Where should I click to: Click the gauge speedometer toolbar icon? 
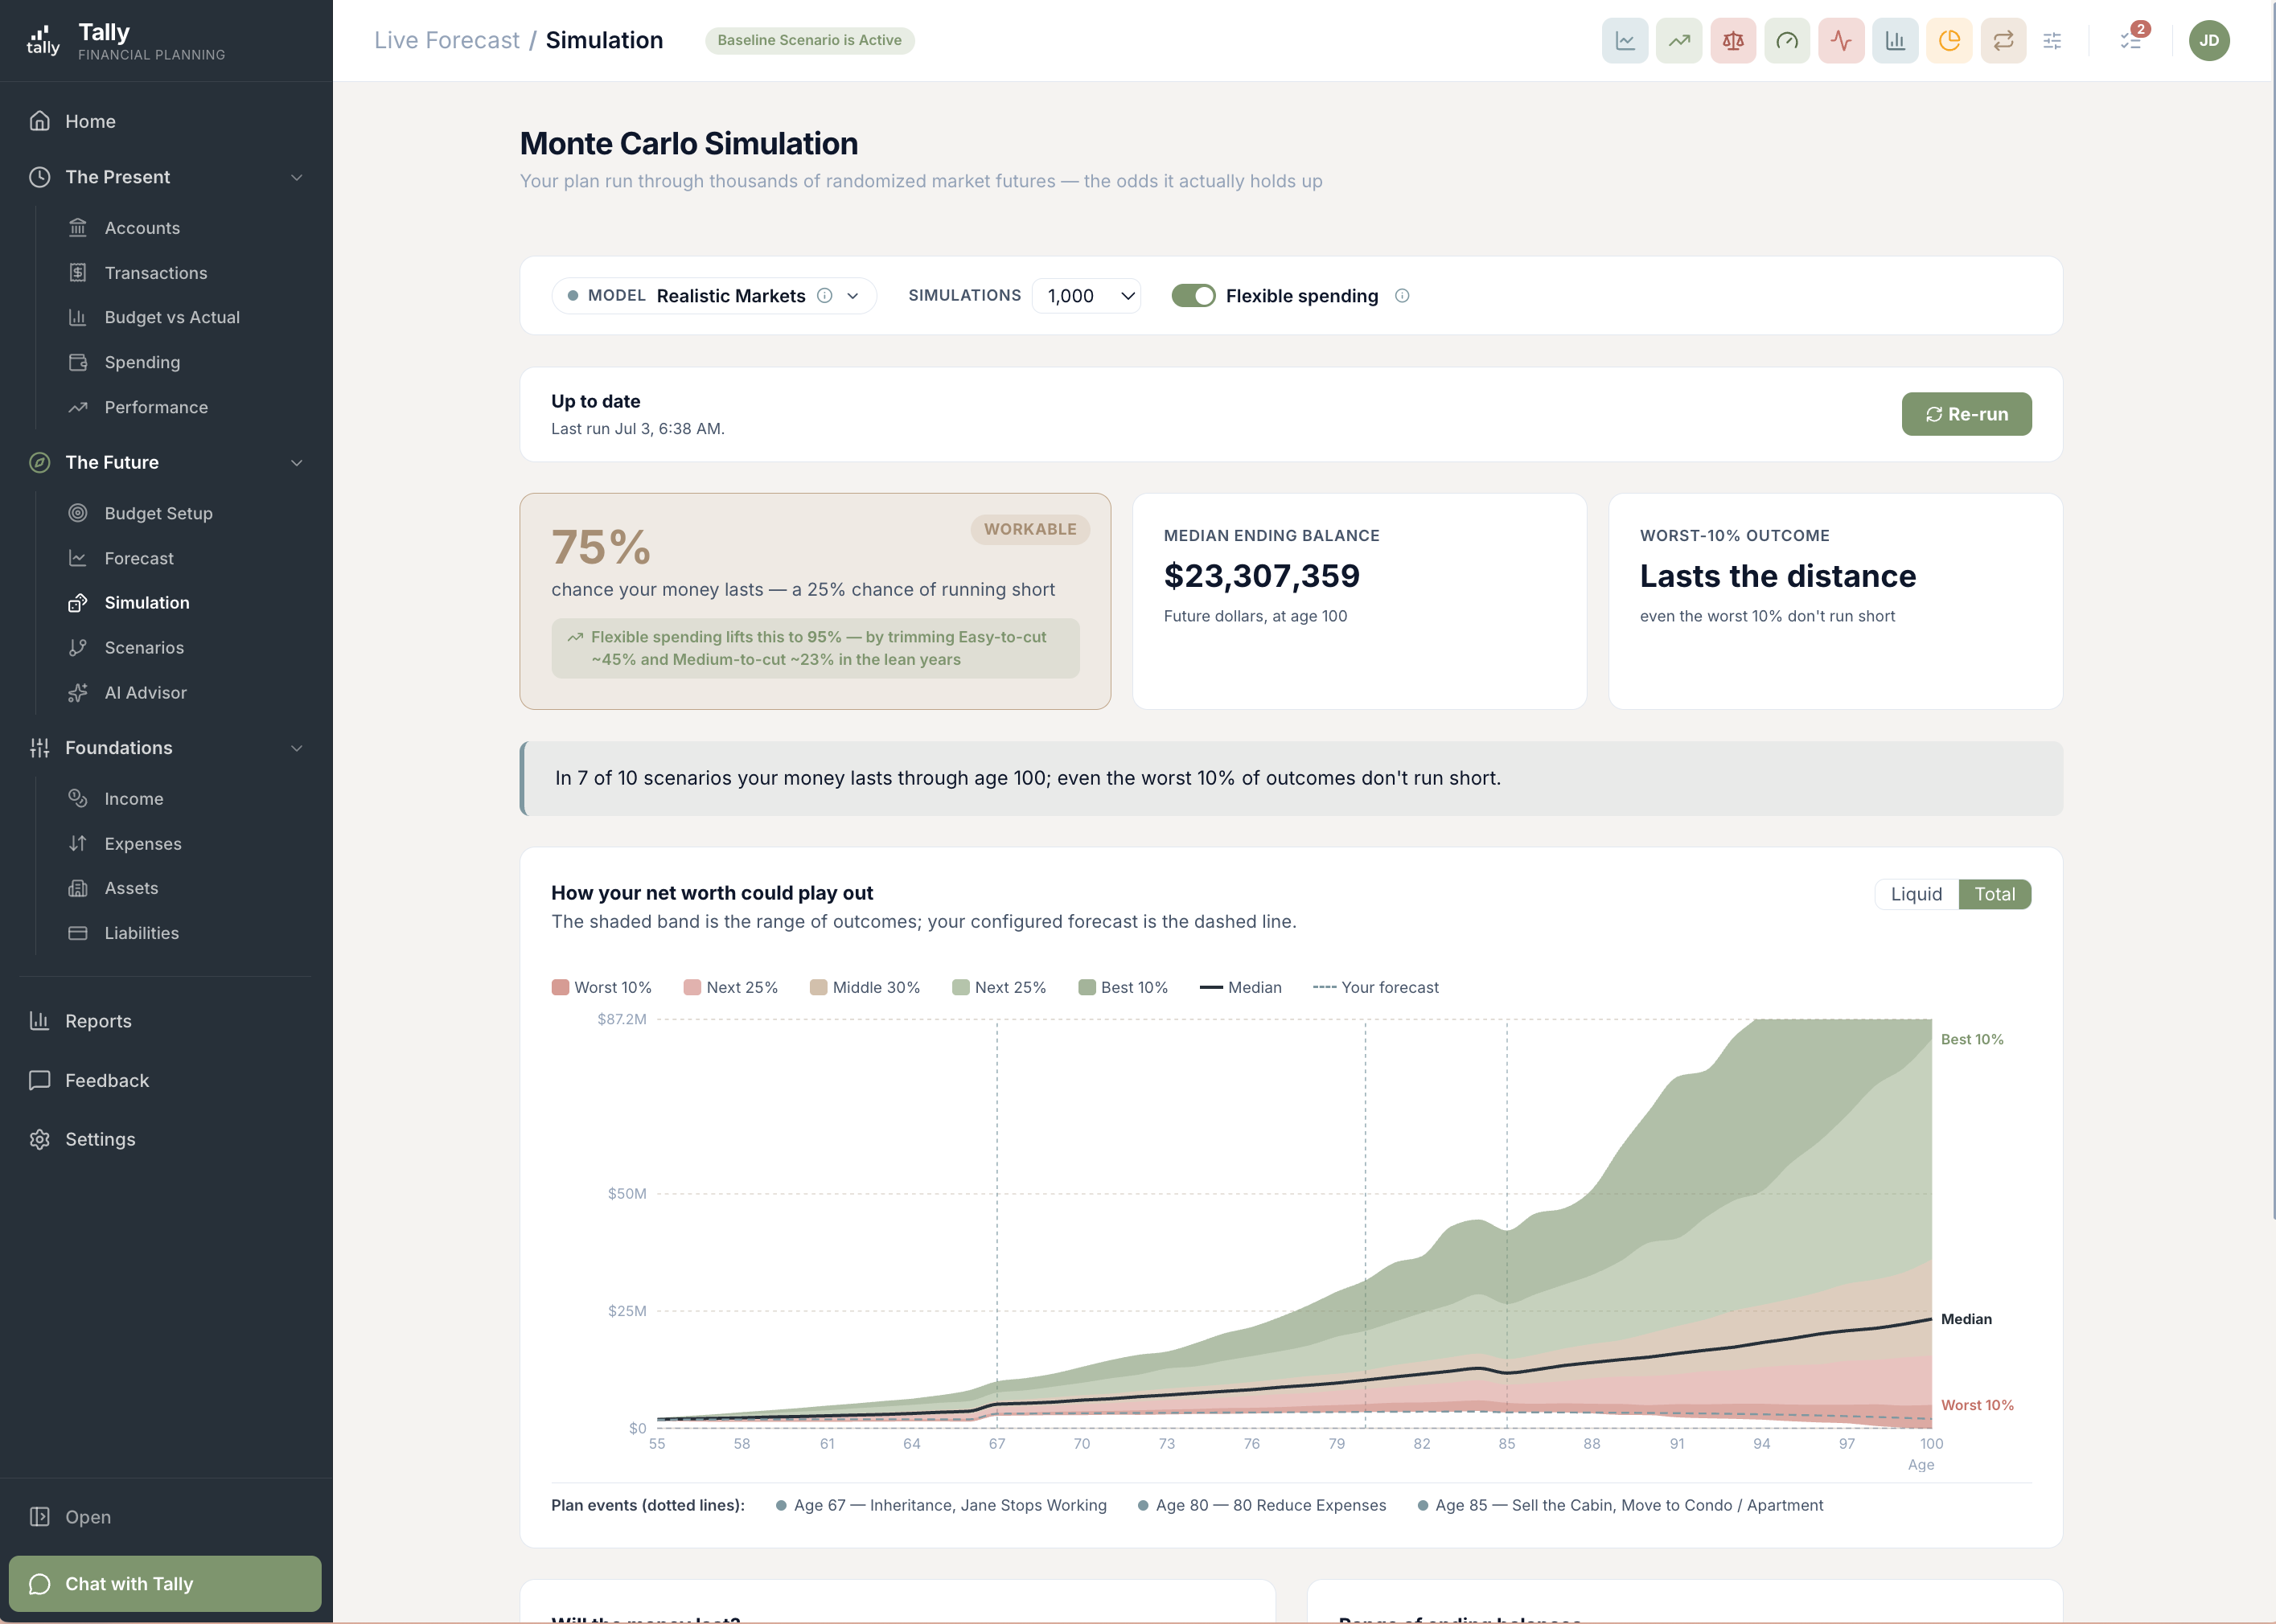1787,41
